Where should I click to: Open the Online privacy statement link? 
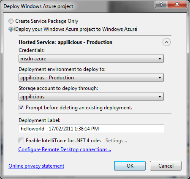click(36, 166)
